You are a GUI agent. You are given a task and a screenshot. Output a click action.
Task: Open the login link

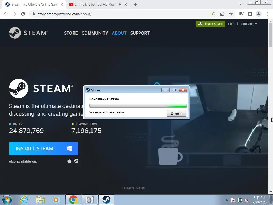tap(231, 24)
